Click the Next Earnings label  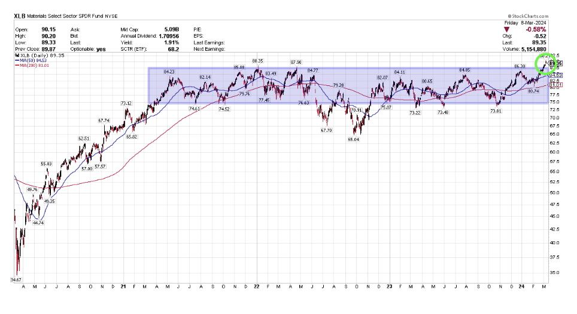209,49
